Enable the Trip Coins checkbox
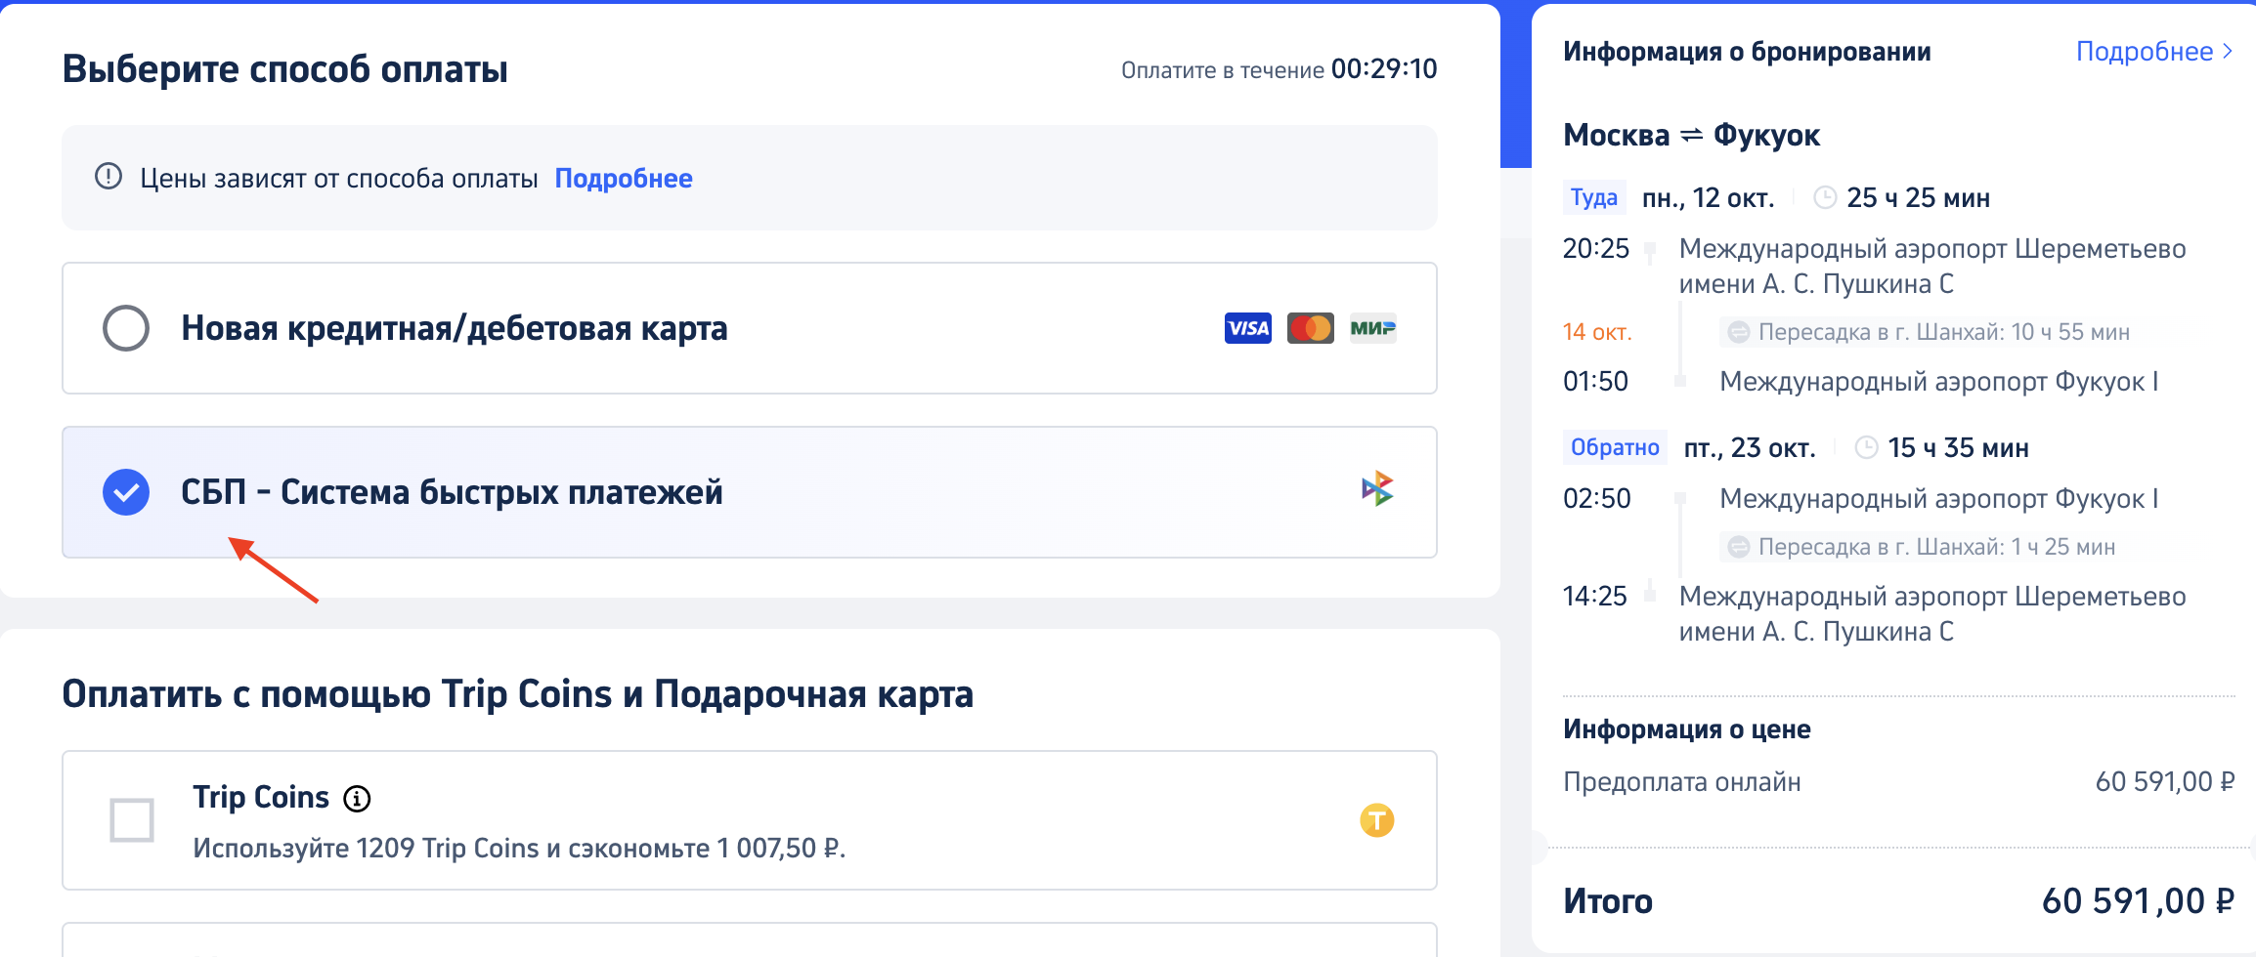The image size is (2256, 957). (132, 820)
